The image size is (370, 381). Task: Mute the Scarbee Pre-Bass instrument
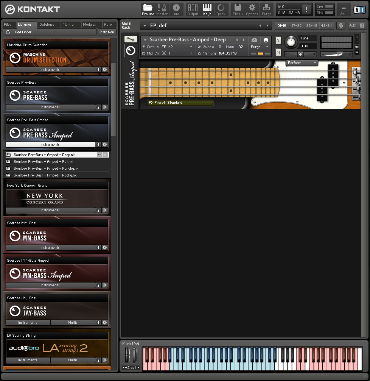[278, 52]
